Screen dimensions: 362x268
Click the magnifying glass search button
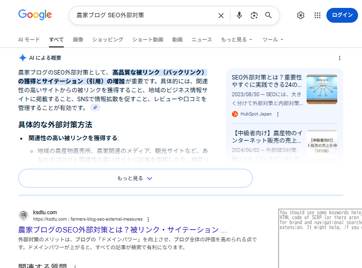[x=269, y=15]
